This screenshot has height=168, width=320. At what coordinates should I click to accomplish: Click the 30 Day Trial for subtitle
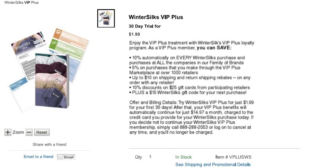click(x=145, y=26)
